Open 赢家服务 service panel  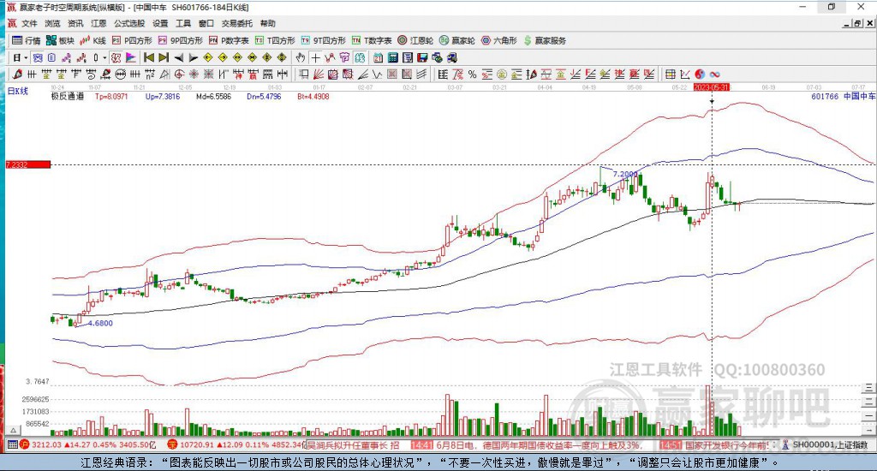coord(545,40)
